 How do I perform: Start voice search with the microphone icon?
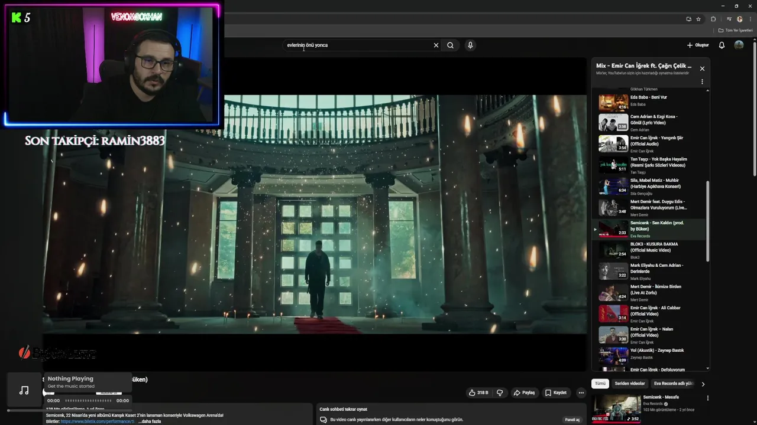click(470, 45)
